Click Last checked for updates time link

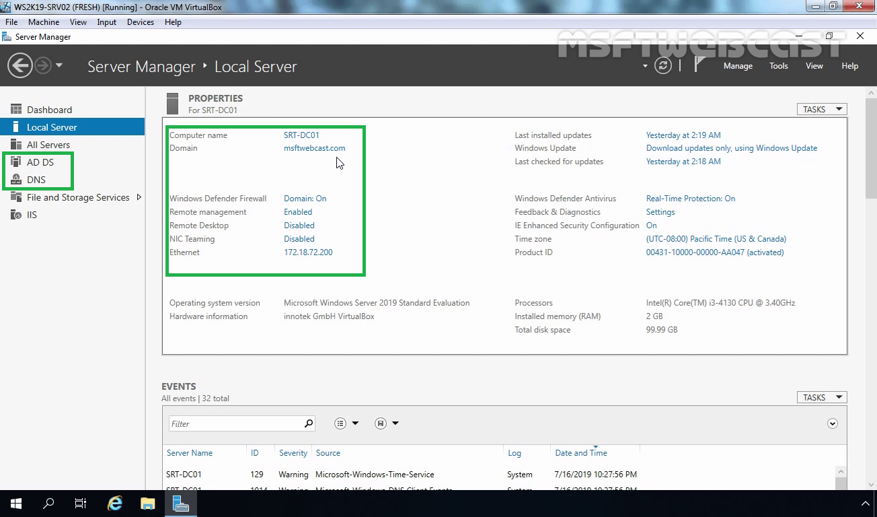pyautogui.click(x=683, y=162)
